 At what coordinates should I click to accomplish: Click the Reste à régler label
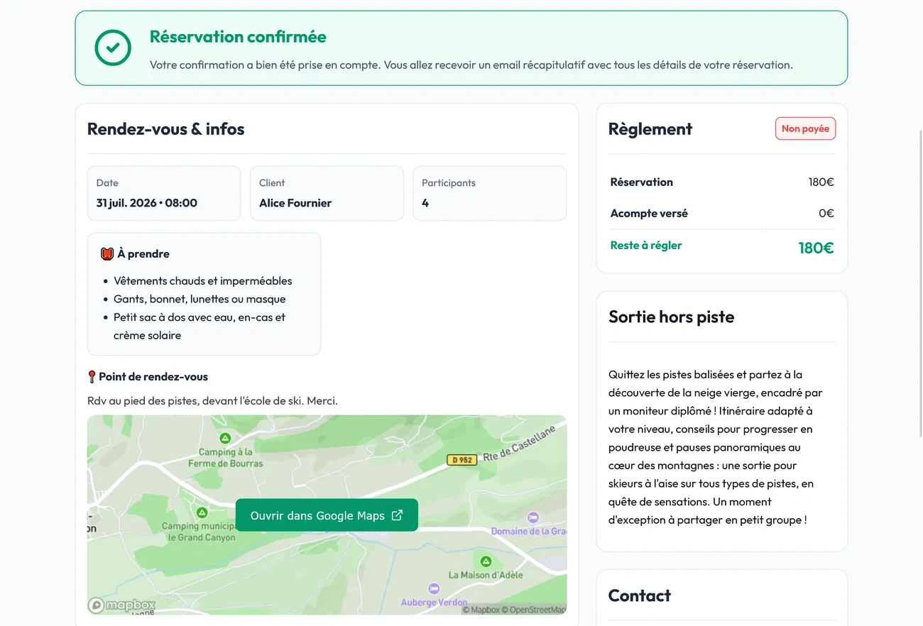[646, 246]
